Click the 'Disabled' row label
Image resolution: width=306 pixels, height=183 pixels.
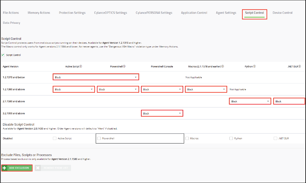(x=8, y=138)
